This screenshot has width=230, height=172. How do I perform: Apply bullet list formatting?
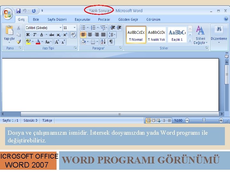pos(83,27)
